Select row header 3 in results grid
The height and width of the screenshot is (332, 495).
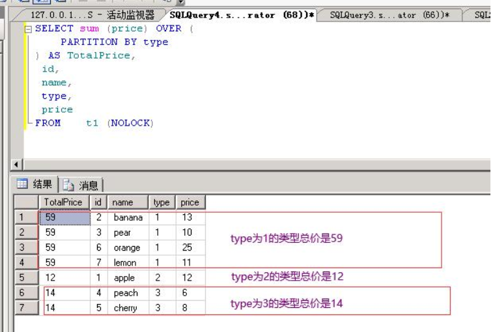(x=27, y=247)
